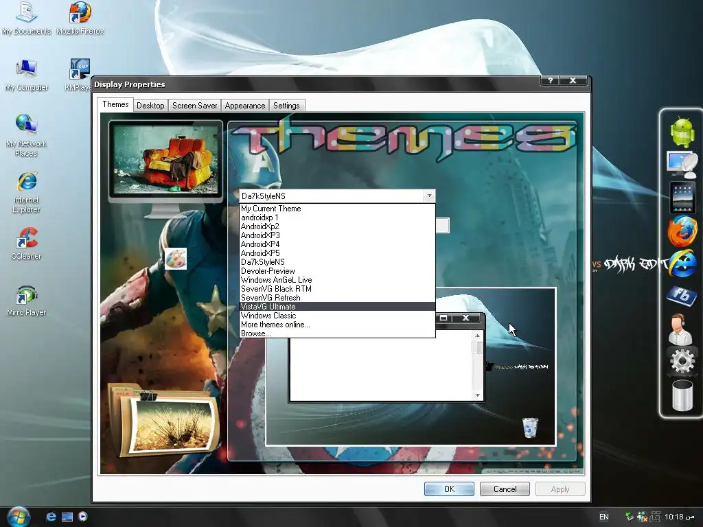Choose the Windows Classic theme
This screenshot has height=527, width=703.
pyautogui.click(x=337, y=316)
